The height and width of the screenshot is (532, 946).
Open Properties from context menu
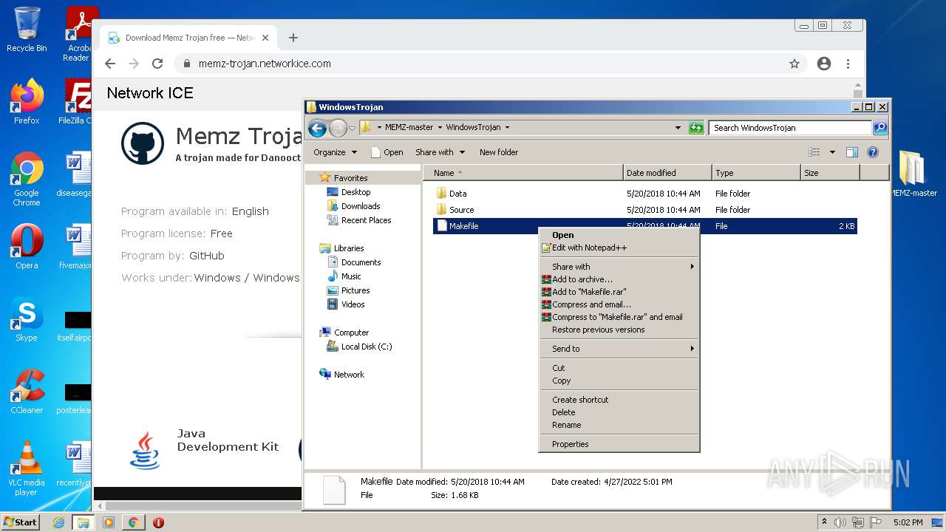click(x=619, y=444)
